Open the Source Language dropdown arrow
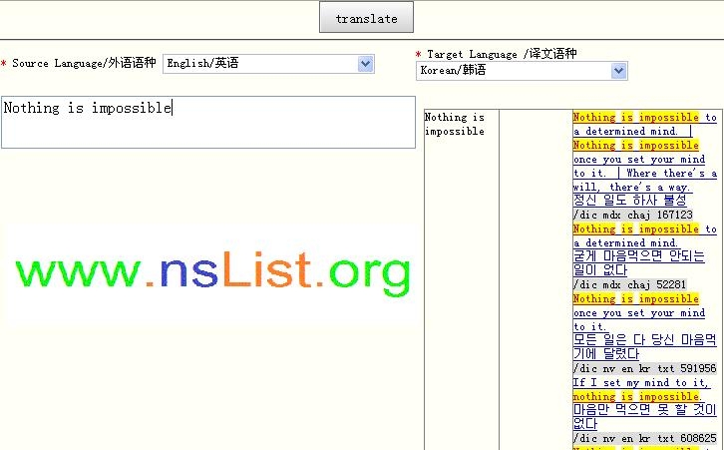The height and width of the screenshot is (450, 724). [365, 63]
